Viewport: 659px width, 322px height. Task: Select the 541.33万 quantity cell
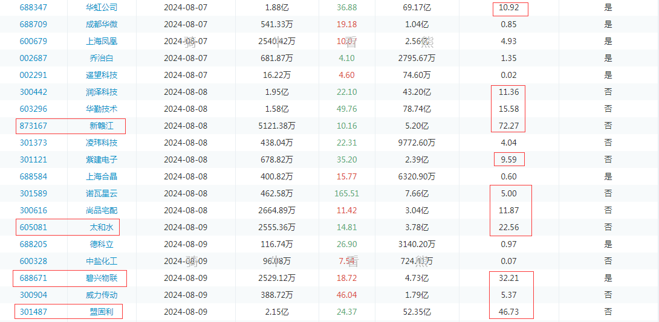277,24
